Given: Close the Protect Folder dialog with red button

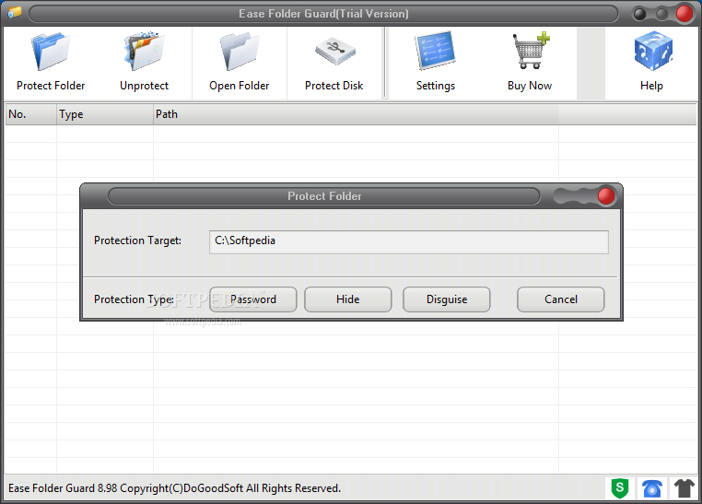Looking at the screenshot, I should 606,196.
